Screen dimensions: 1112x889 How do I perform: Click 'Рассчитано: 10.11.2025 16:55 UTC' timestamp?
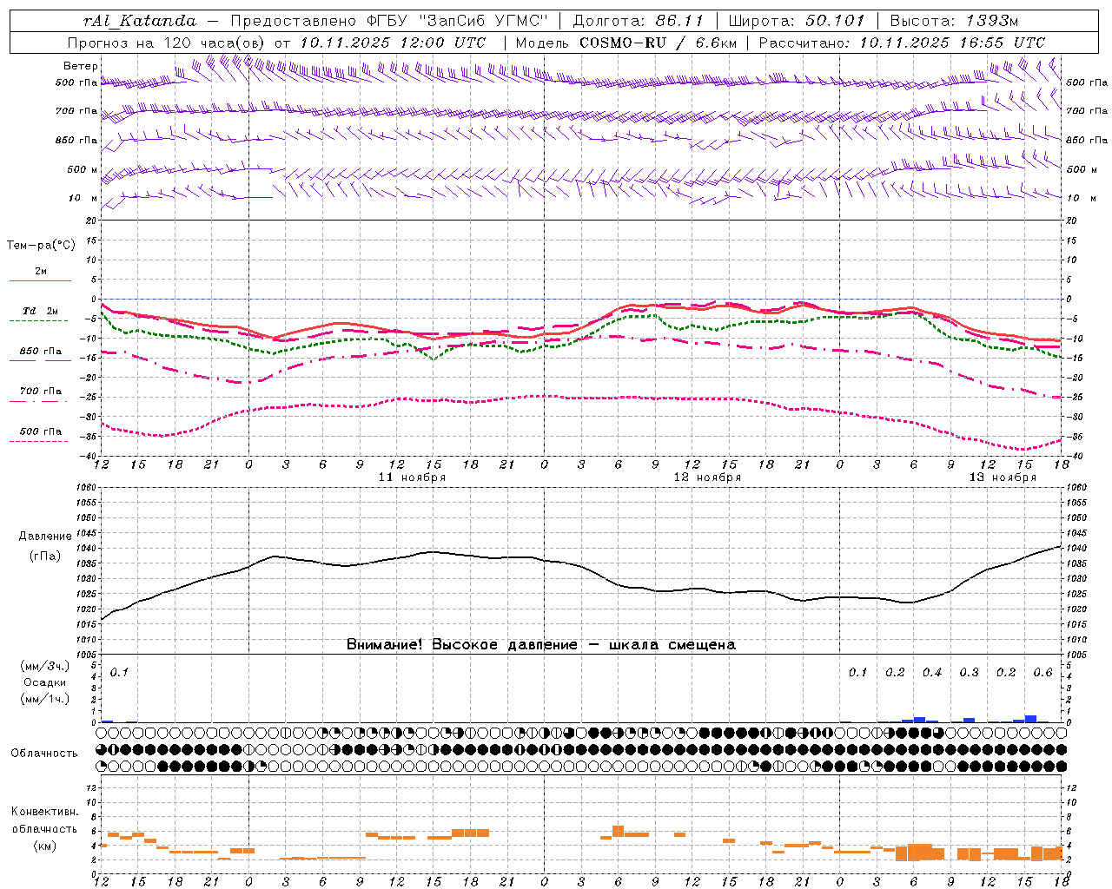tap(902, 43)
